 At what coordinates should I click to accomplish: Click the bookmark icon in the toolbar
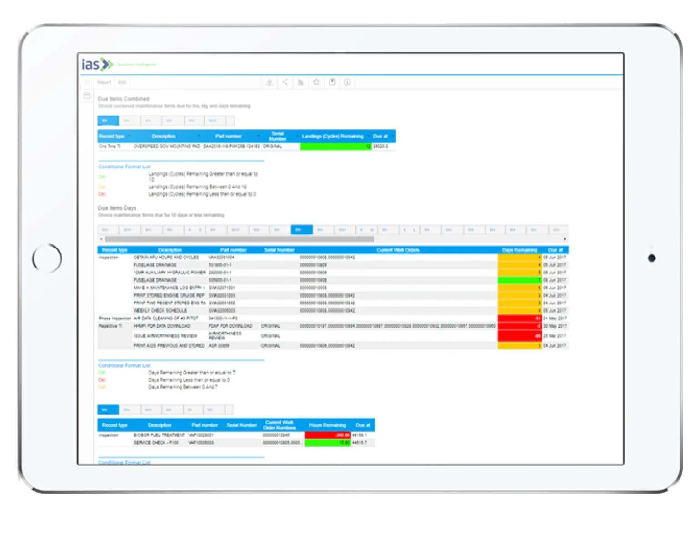pos(332,82)
